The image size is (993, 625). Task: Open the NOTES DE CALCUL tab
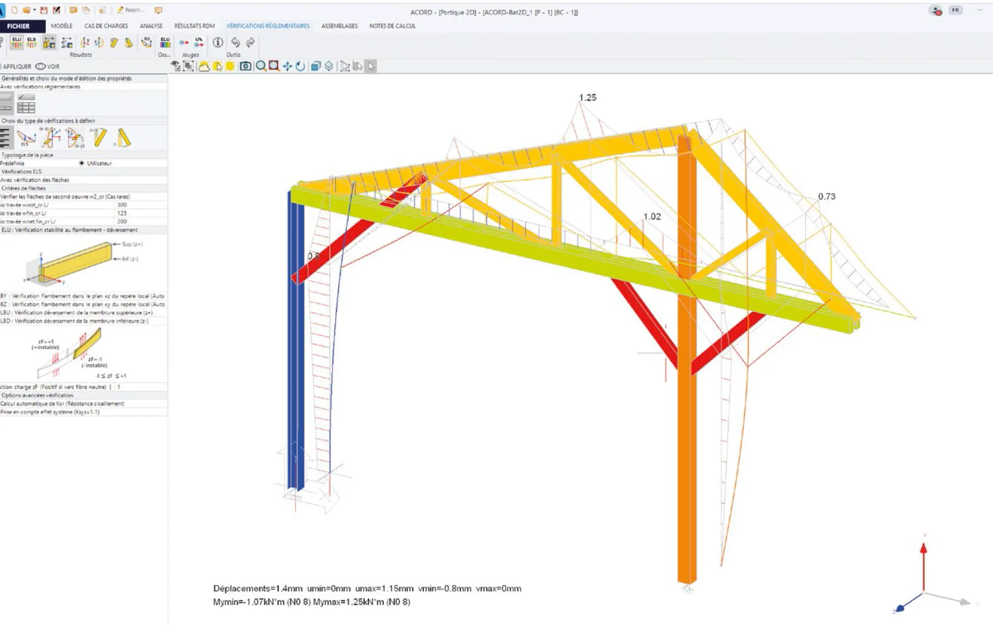(392, 26)
